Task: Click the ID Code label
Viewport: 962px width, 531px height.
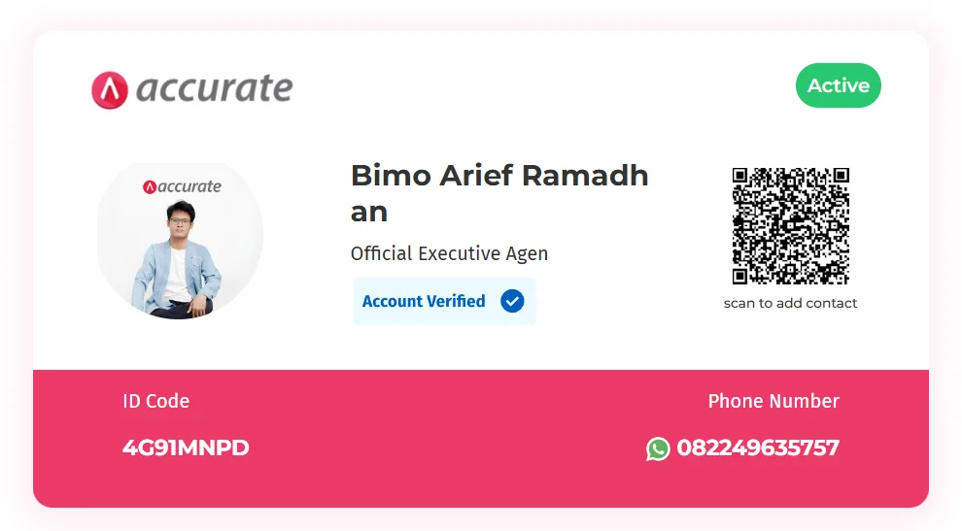Action: click(155, 401)
